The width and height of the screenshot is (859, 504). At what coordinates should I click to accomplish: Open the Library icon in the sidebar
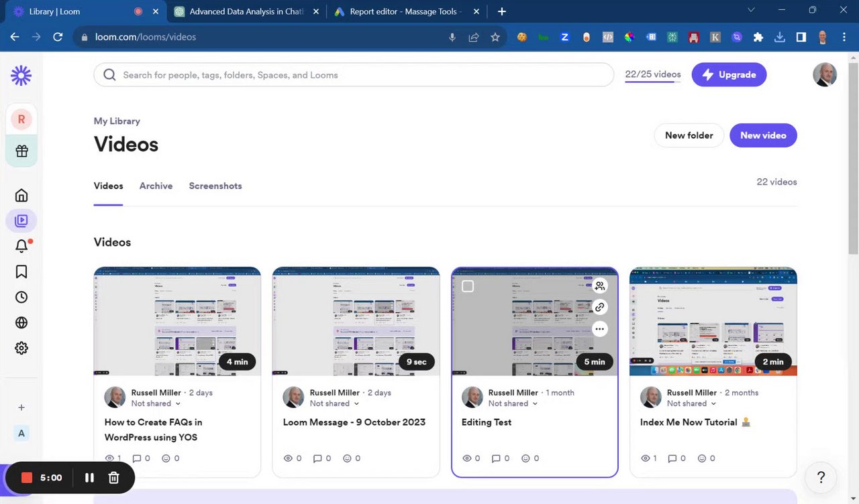(x=21, y=220)
